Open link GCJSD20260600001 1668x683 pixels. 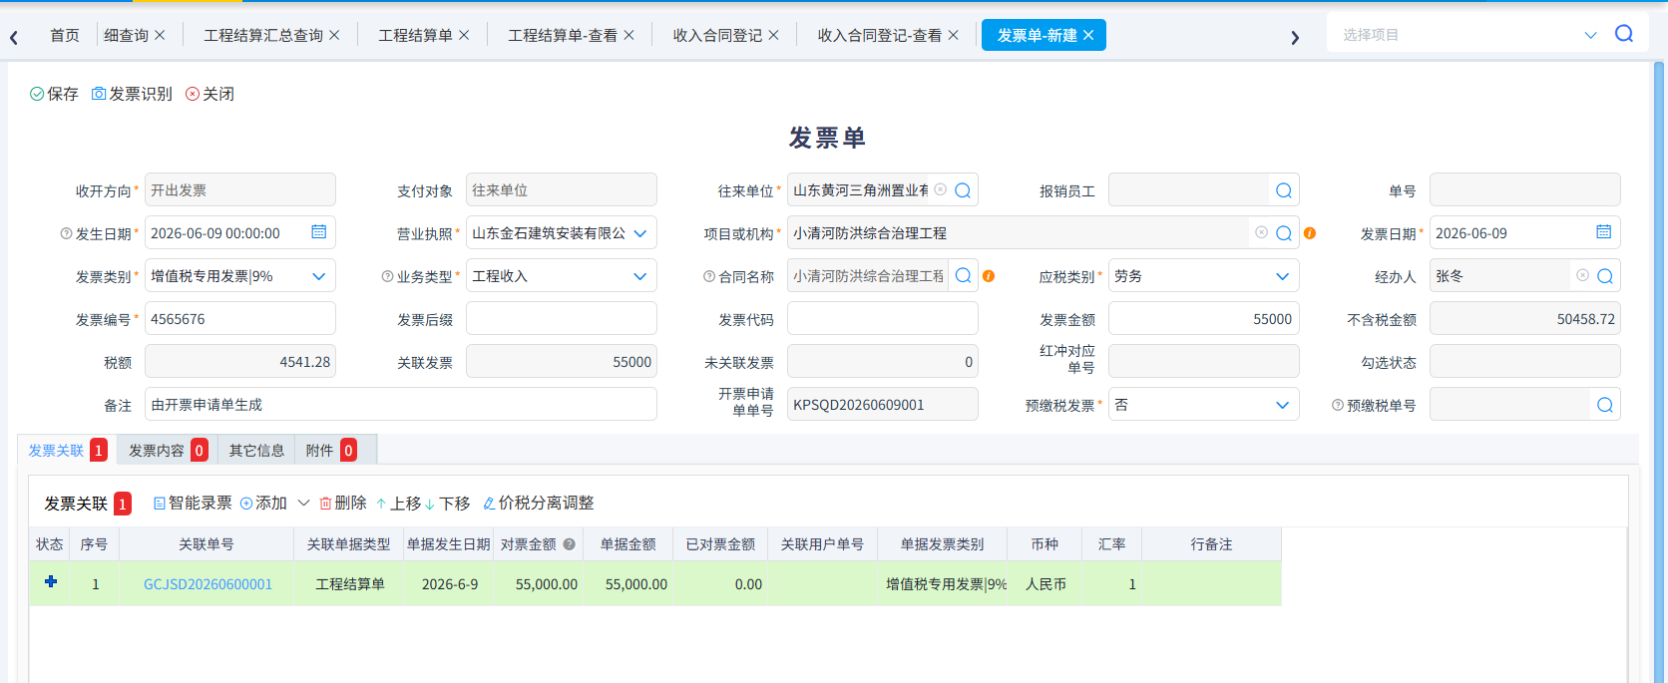coord(208,584)
